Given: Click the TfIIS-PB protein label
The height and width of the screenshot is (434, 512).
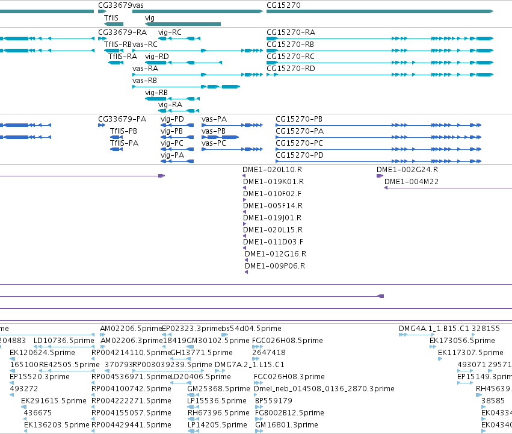Looking at the screenshot, I should click(124, 131).
